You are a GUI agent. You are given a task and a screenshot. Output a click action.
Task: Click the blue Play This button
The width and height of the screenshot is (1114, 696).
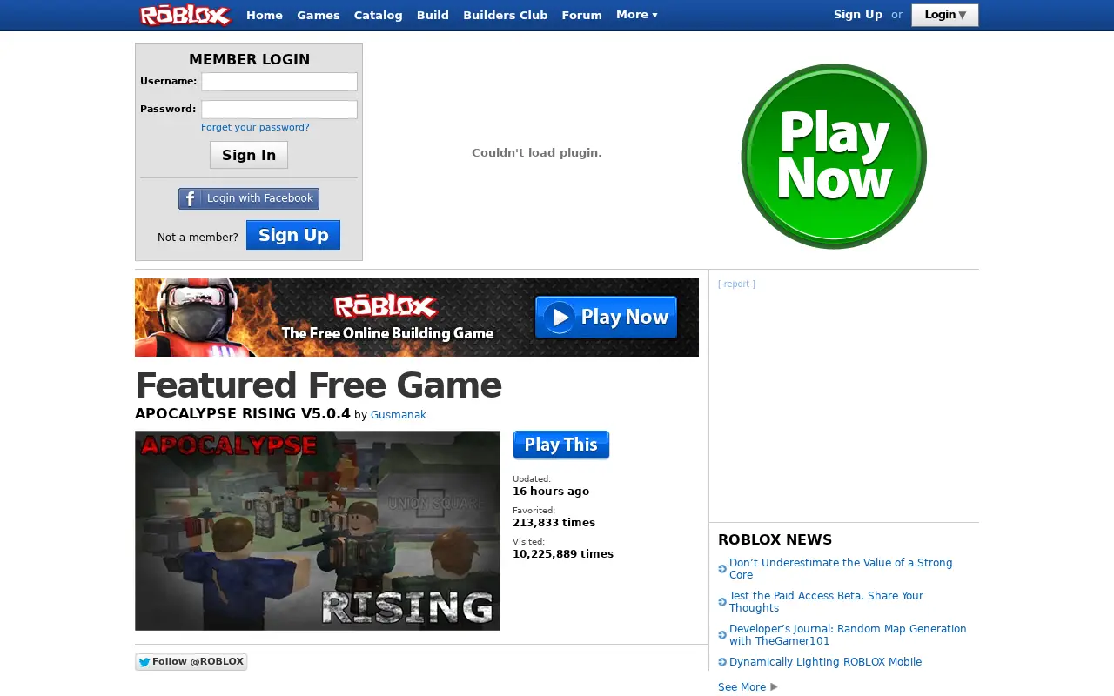561,445
